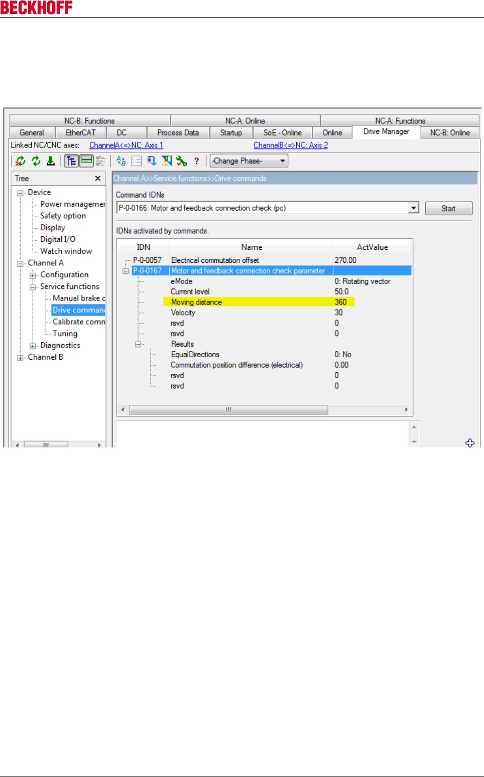This screenshot has width=484, height=777.
Task: Click the green download arrow toolbar icon
Action: (x=51, y=161)
